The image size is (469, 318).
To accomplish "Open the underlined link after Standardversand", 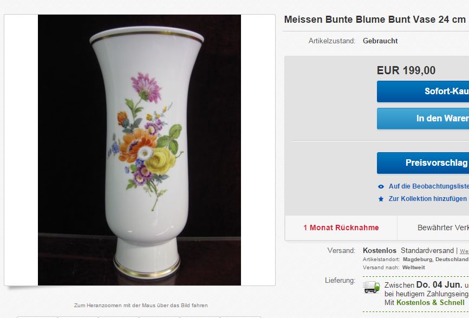I will pos(464,251).
